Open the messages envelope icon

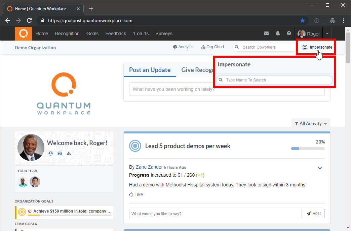pyautogui.click(x=266, y=34)
